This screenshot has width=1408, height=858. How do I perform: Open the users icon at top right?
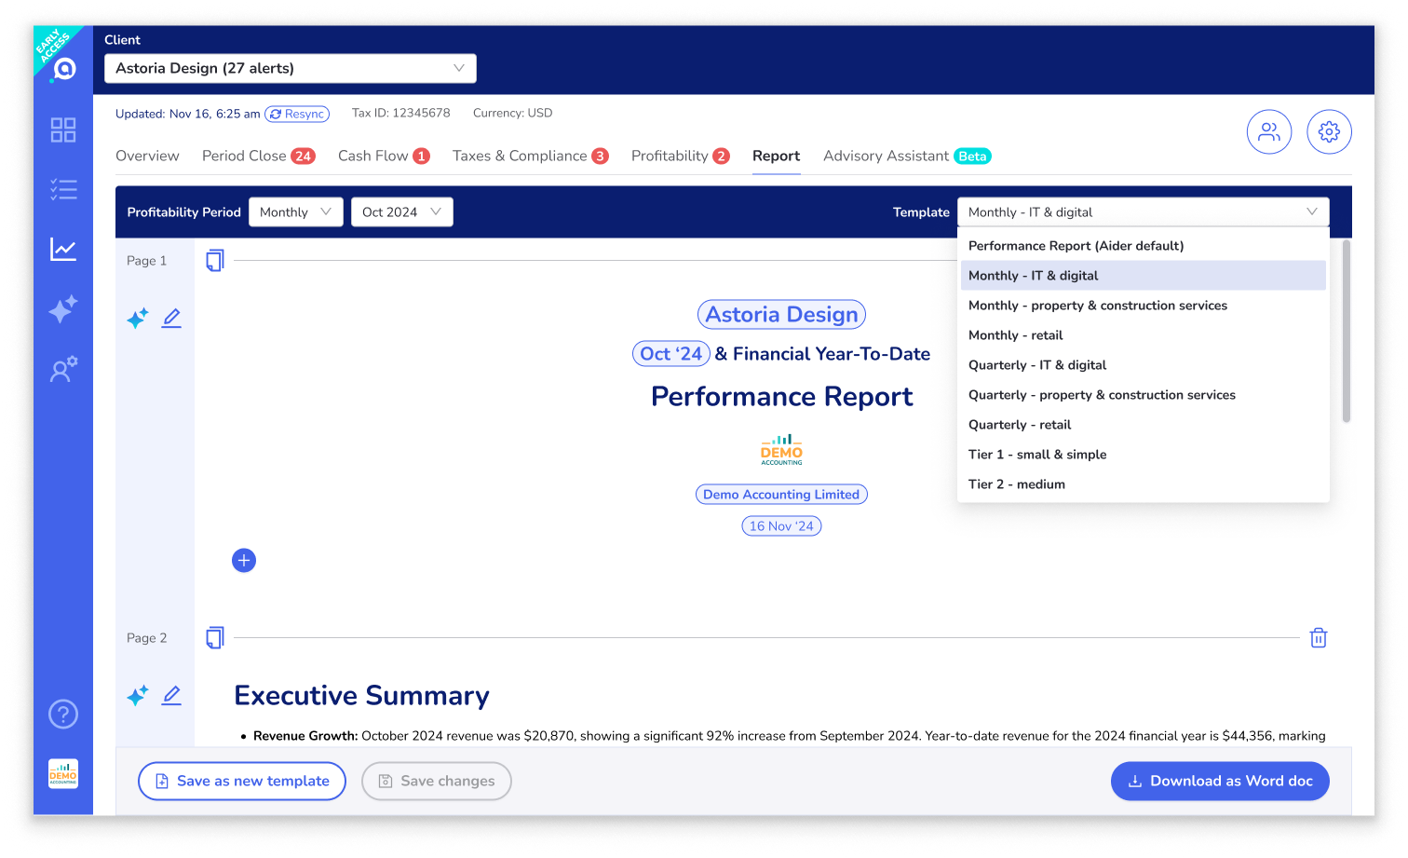pyautogui.click(x=1269, y=132)
